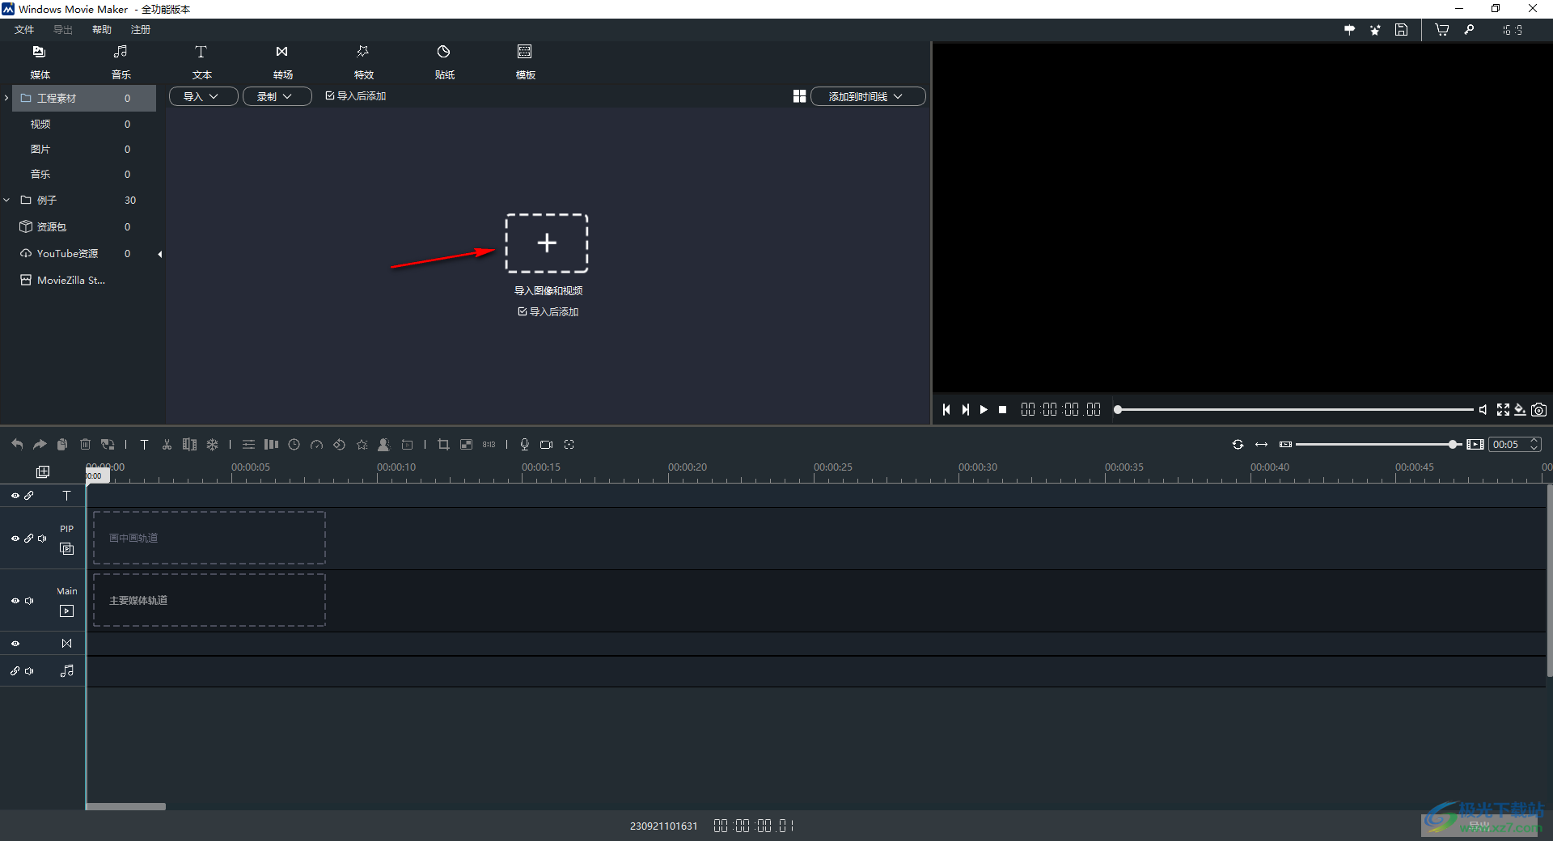1553x841 pixels.
Task: Open the 注册 menu
Action: click(141, 30)
